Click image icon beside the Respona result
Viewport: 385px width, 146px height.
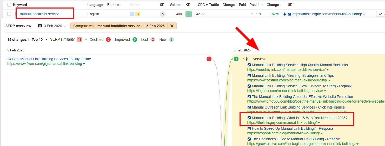pyautogui.click(x=249, y=128)
